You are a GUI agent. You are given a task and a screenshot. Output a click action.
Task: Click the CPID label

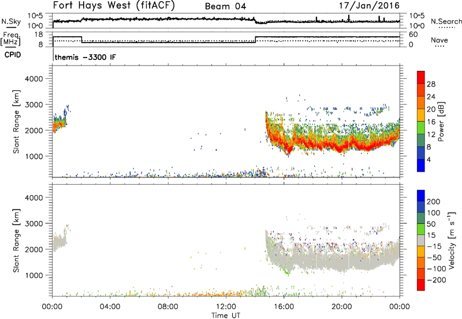point(13,55)
